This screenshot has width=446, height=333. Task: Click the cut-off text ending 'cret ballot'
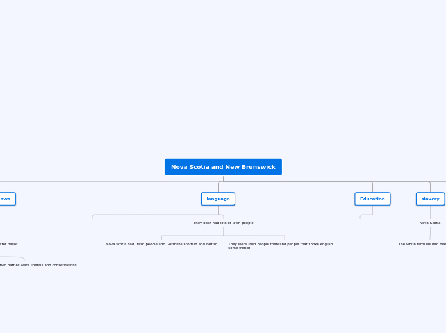[9, 244]
